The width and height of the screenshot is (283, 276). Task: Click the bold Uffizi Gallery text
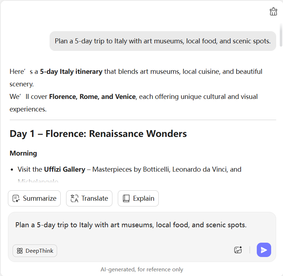pos(65,169)
